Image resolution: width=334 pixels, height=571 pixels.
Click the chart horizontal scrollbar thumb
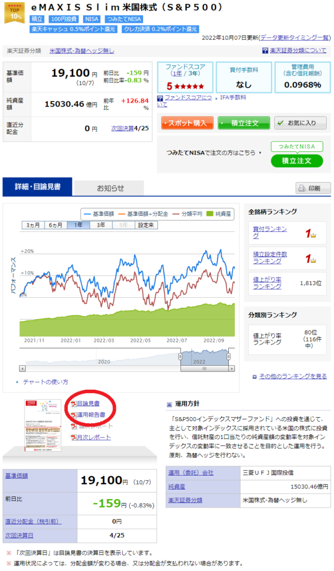coord(204,369)
